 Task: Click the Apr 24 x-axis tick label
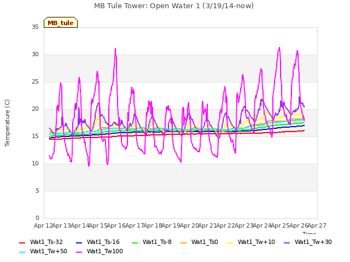click(x=262, y=226)
